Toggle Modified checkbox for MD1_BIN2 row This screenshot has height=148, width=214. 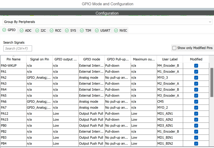[196, 144]
